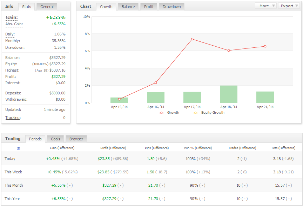This screenshot has width=303, height=206.
Task: Click the Trades (Difference) column header
Action: (x=242, y=148)
